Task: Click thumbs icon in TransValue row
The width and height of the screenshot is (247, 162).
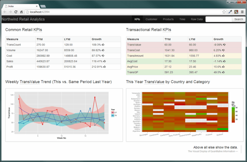Action: [x=224, y=45]
